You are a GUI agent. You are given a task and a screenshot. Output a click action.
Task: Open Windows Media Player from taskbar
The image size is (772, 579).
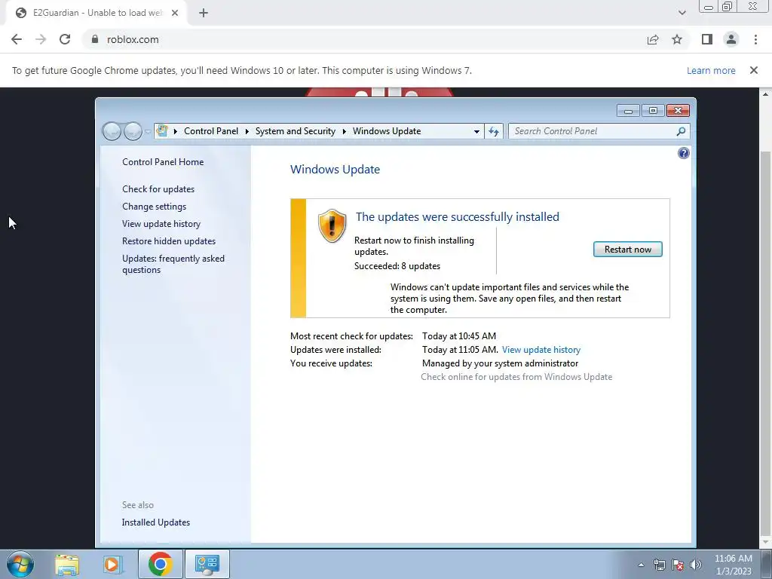pos(112,564)
